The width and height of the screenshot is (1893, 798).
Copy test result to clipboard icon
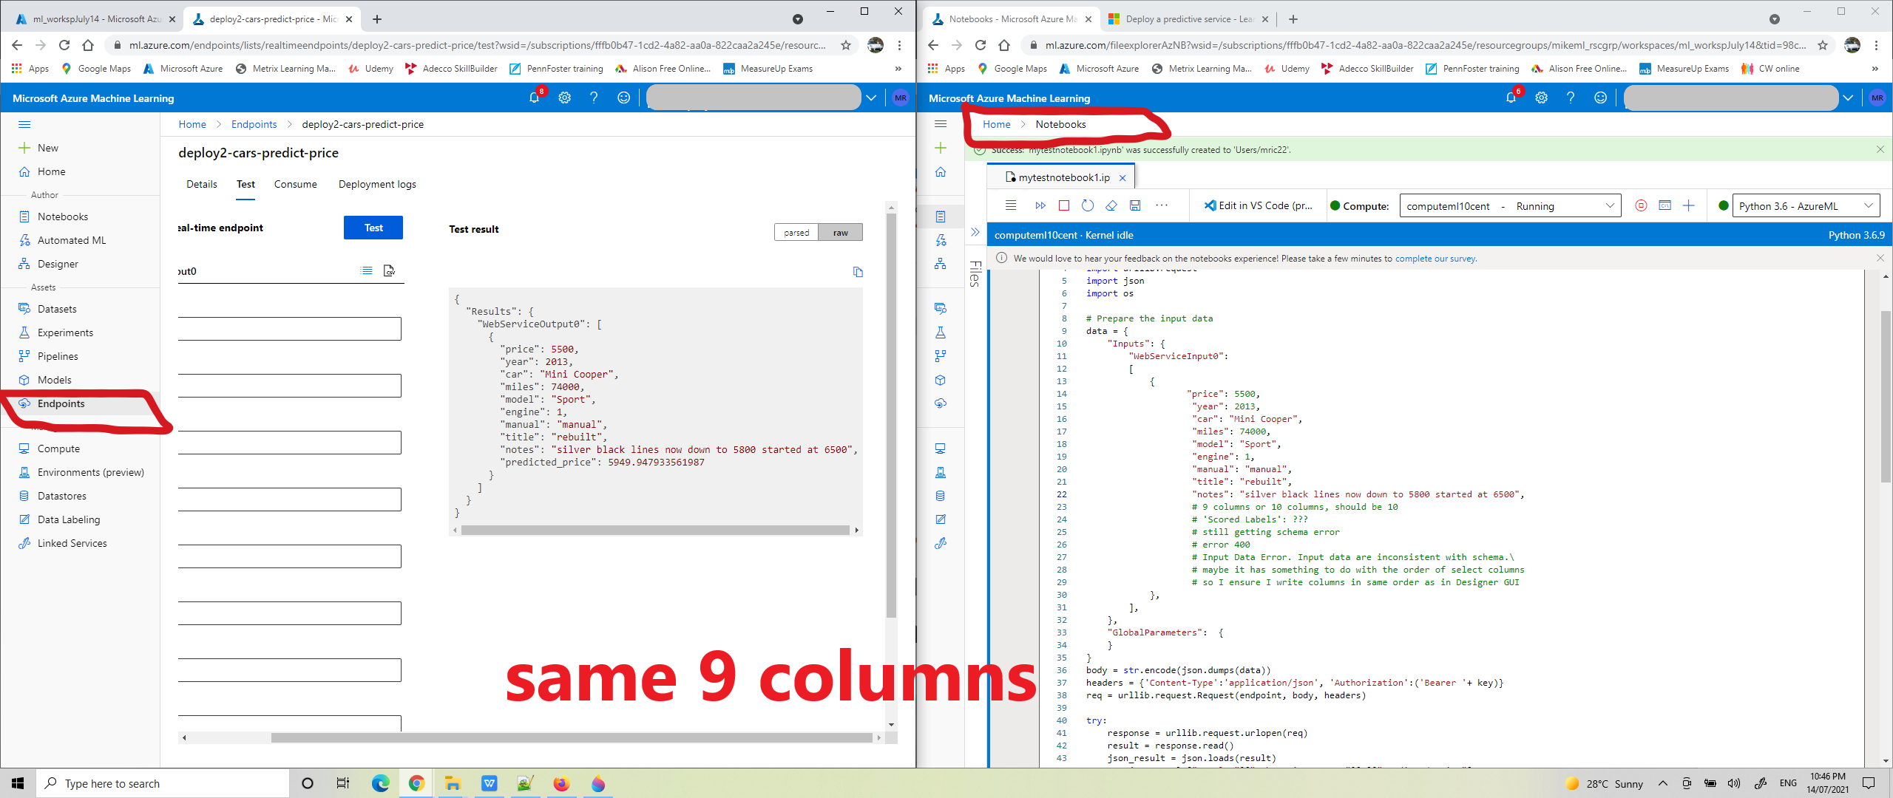[858, 272]
